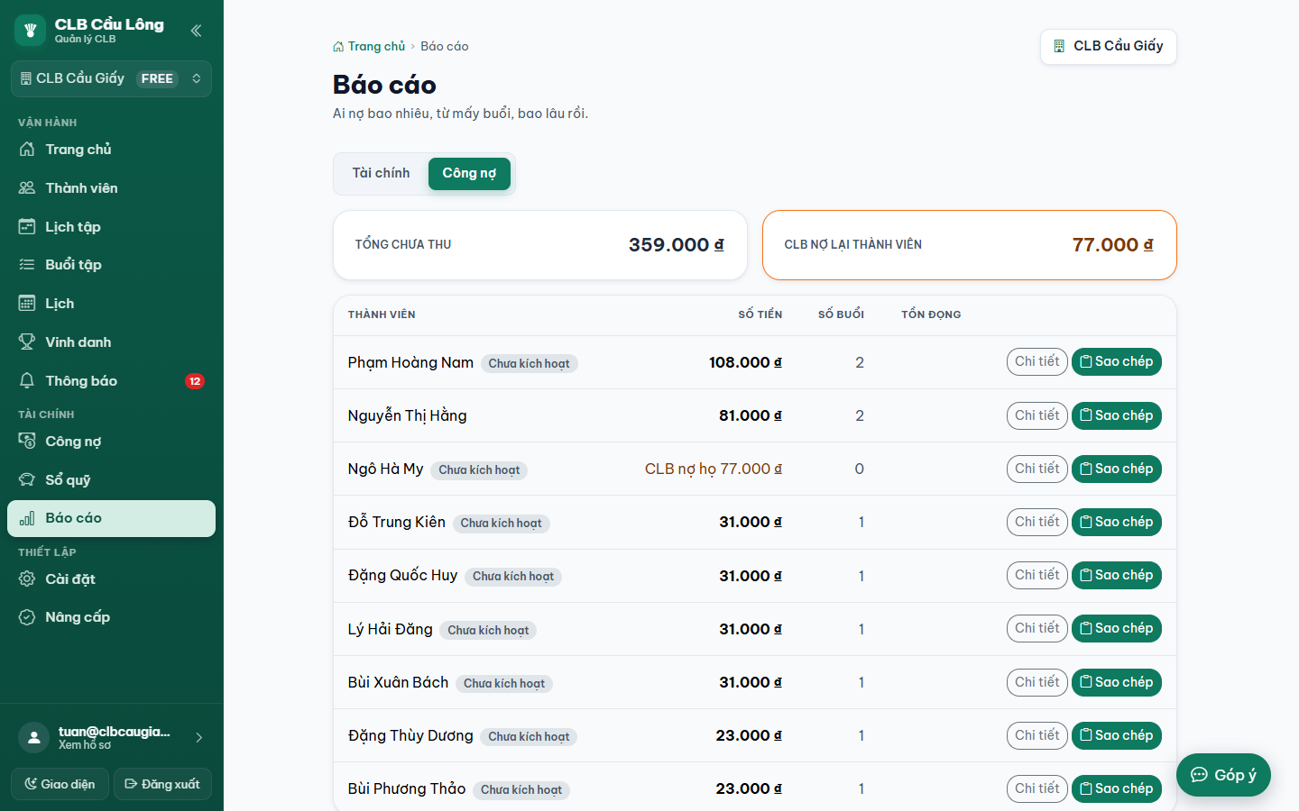Click the Tổng chưa thu summary card

pos(540,245)
